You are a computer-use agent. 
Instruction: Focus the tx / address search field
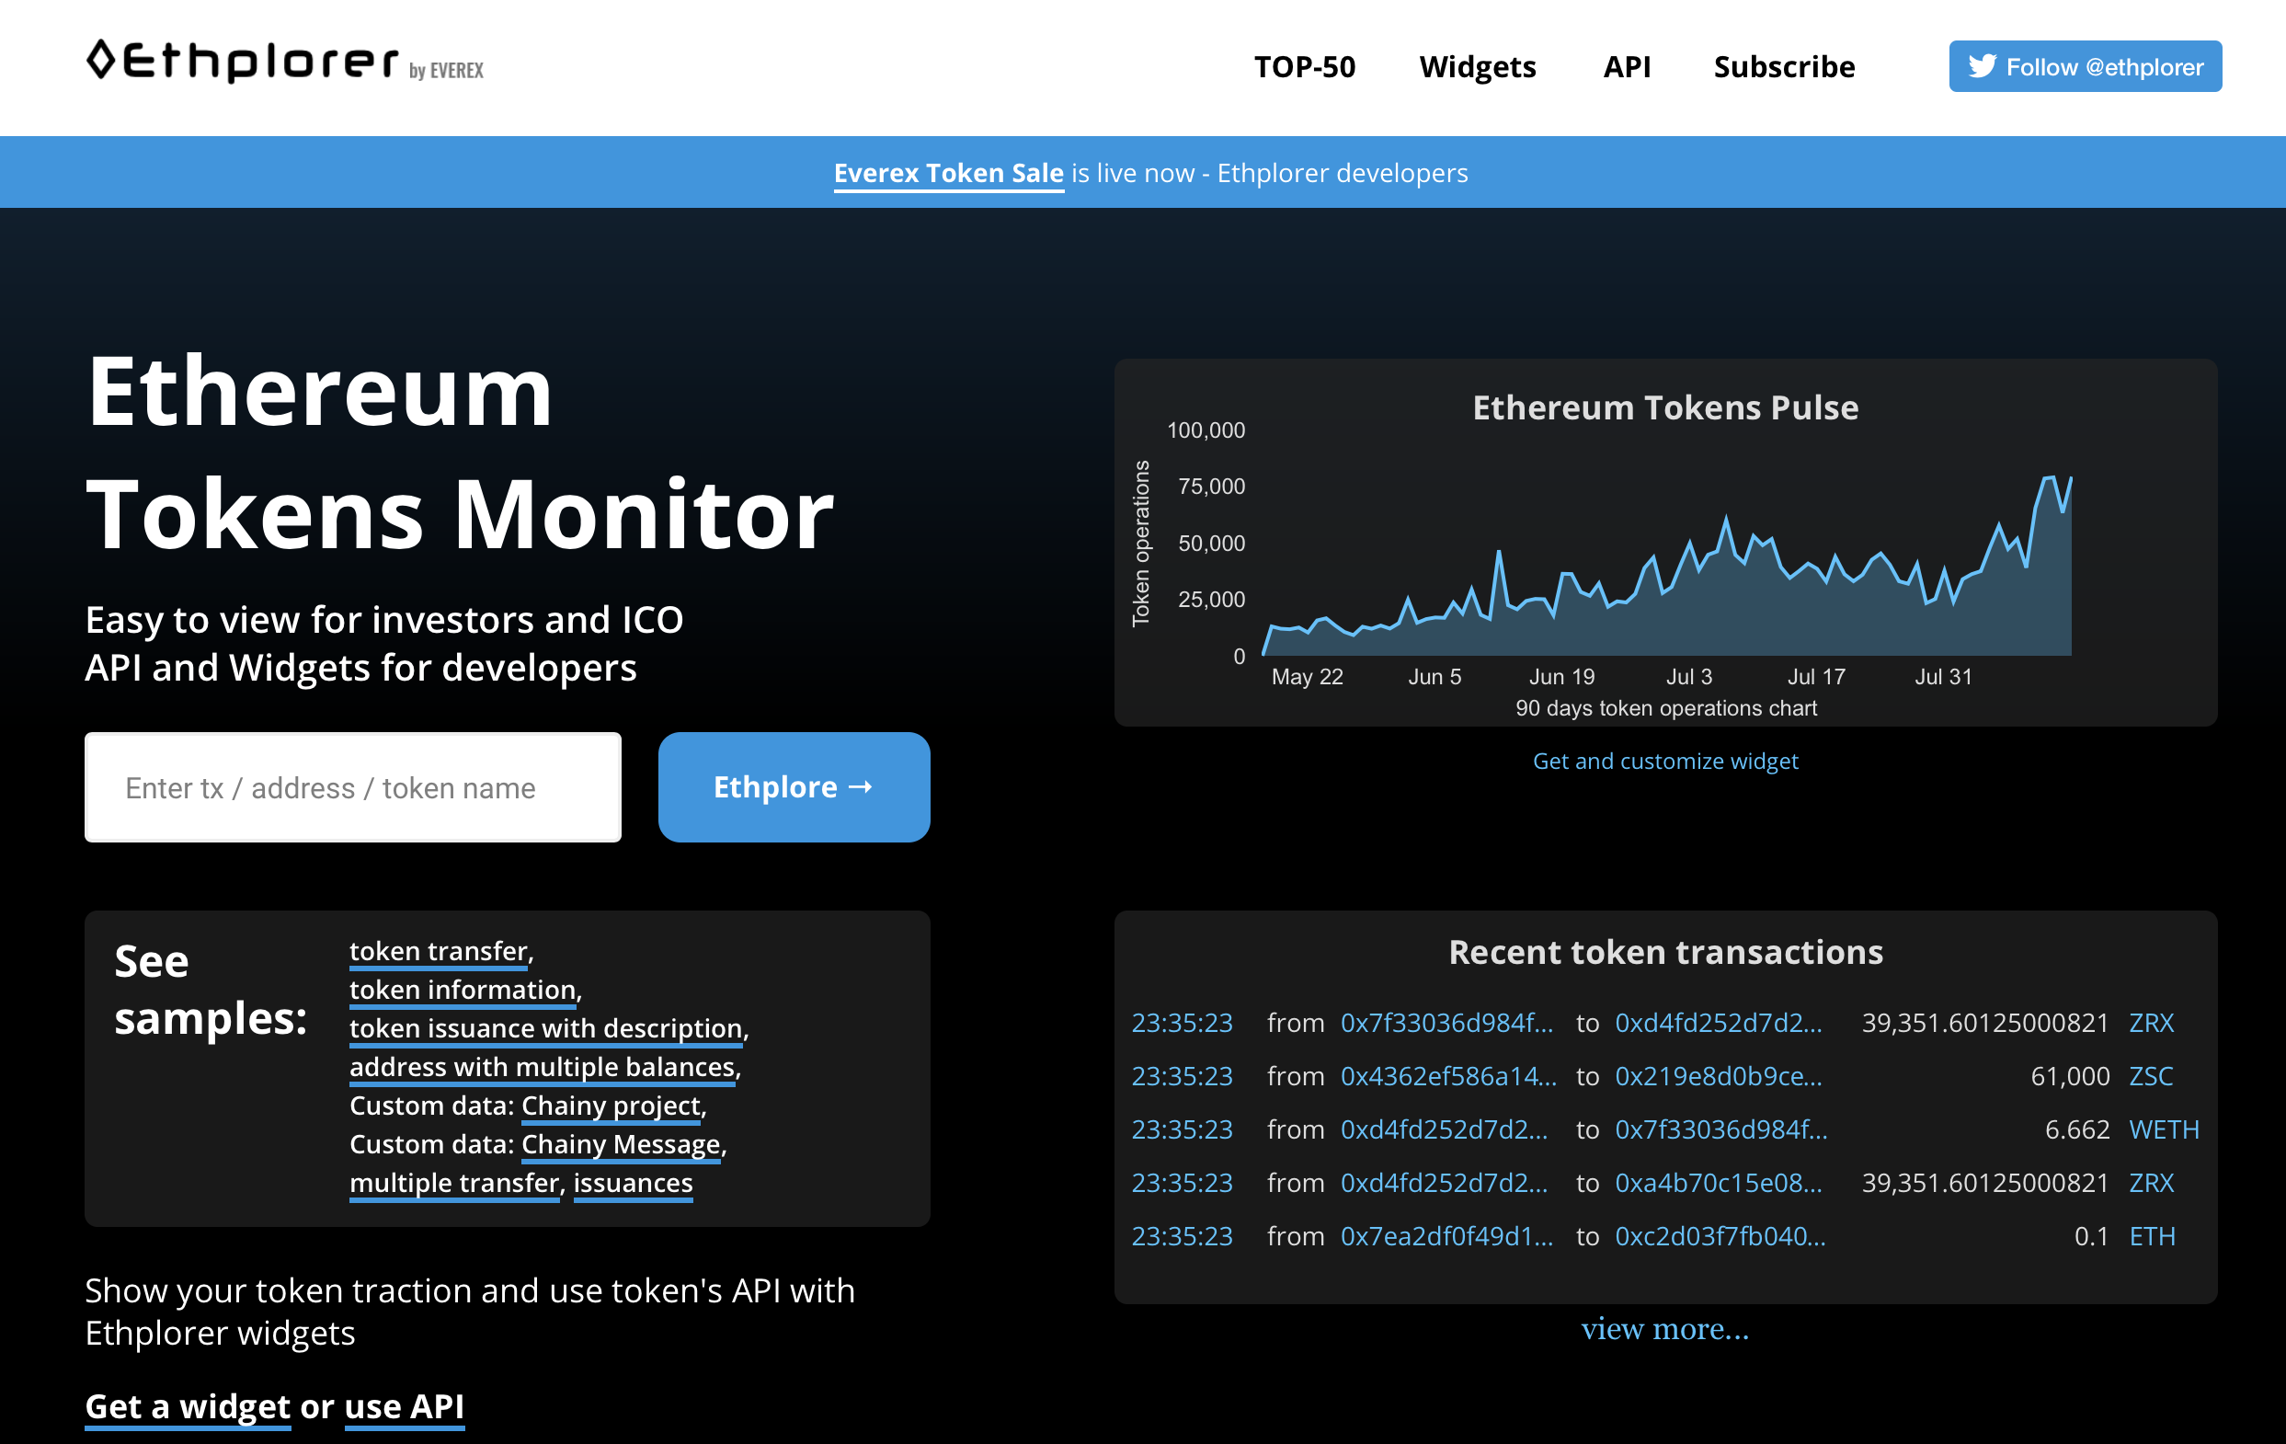pyautogui.click(x=352, y=787)
